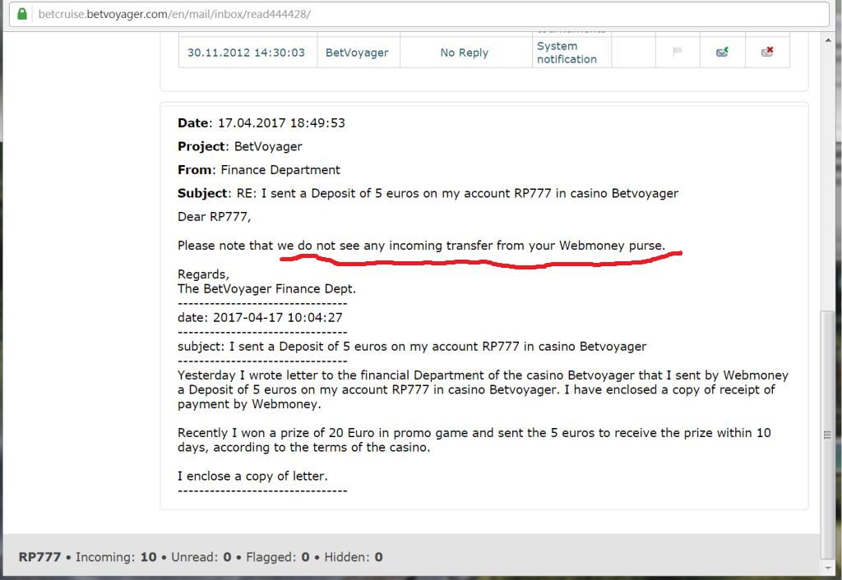Image resolution: width=842 pixels, height=580 pixels.
Task: Click the scroll down arrow of scrollbar
Action: (x=827, y=567)
